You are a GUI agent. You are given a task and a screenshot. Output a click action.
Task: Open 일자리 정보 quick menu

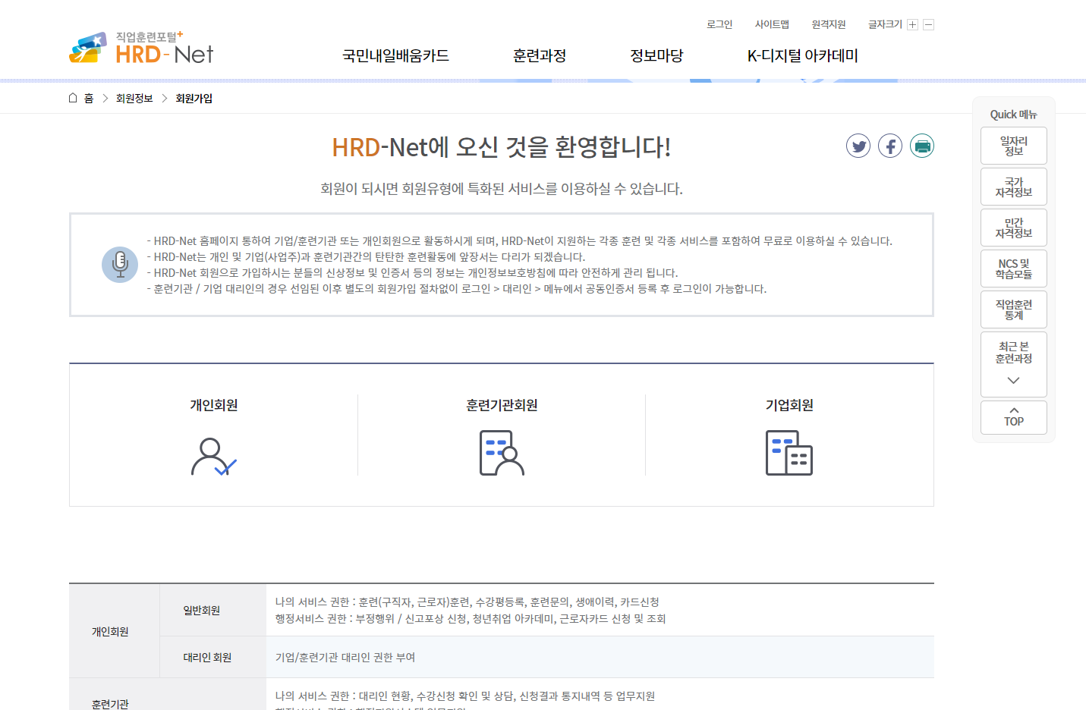1014,146
